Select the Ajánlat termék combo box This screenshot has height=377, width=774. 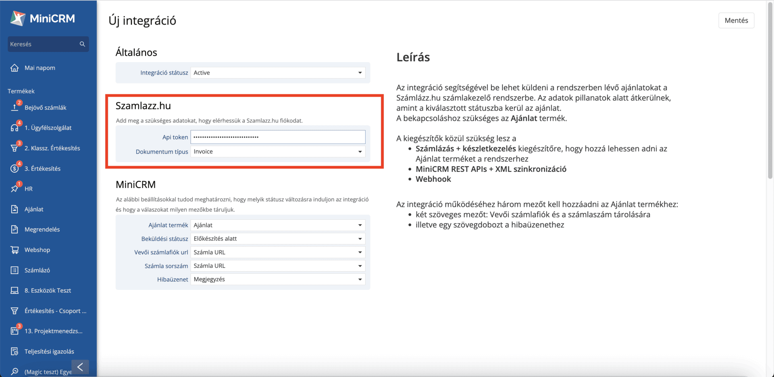(278, 225)
